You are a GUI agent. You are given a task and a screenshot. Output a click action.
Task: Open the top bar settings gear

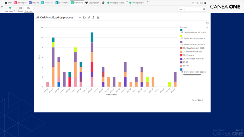coord(201,3)
